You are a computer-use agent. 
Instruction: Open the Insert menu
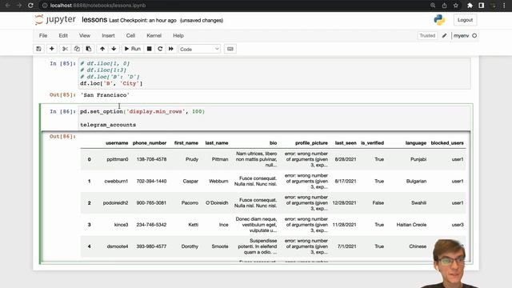tap(108, 35)
